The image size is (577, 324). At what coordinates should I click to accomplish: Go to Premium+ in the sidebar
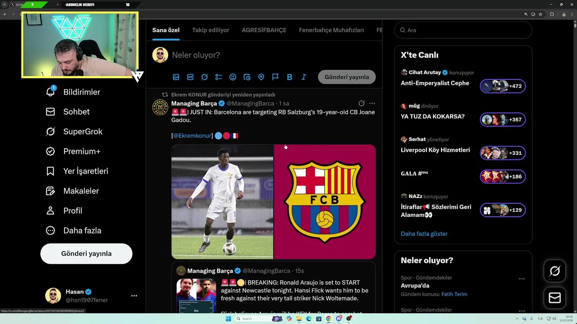point(73,151)
